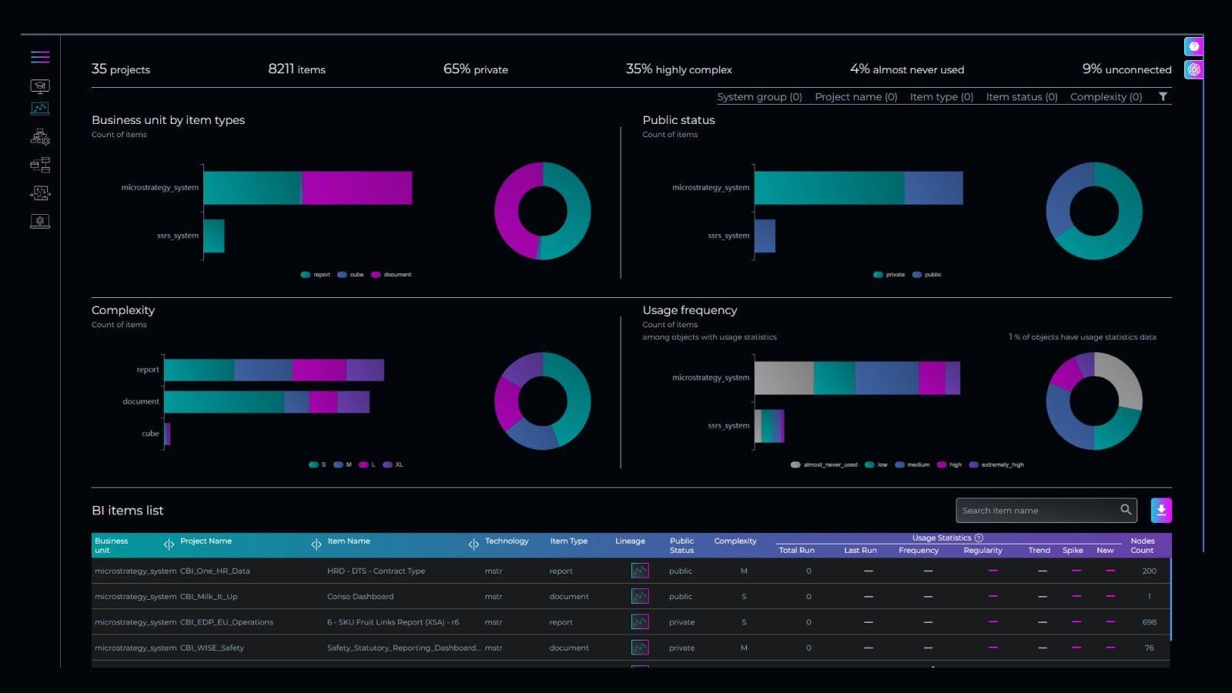
Task: Expand the Item type filter dropdown
Action: pyautogui.click(x=941, y=97)
